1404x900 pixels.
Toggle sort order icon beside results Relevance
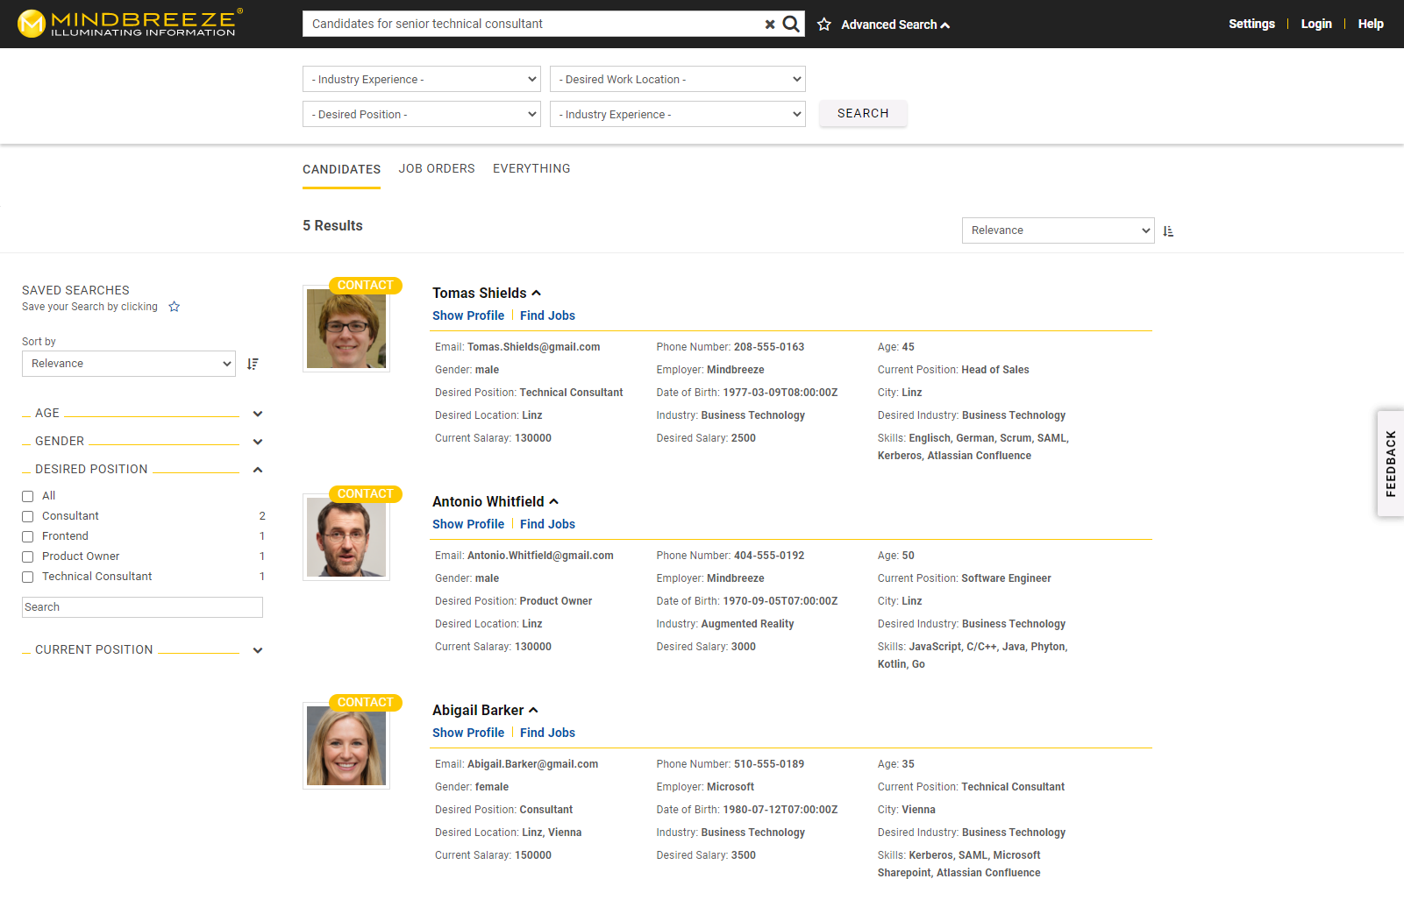tap(1168, 231)
